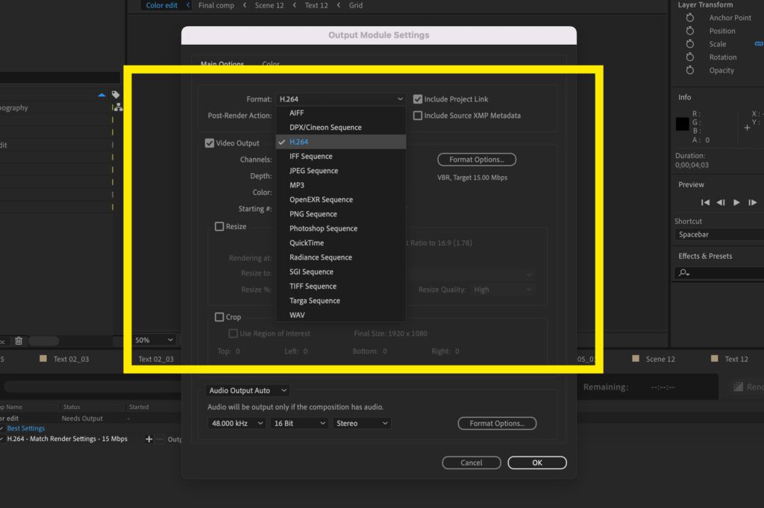Viewport: 764px width, 508px height.
Task: Open Best Settings render settings link
Action: click(x=26, y=428)
